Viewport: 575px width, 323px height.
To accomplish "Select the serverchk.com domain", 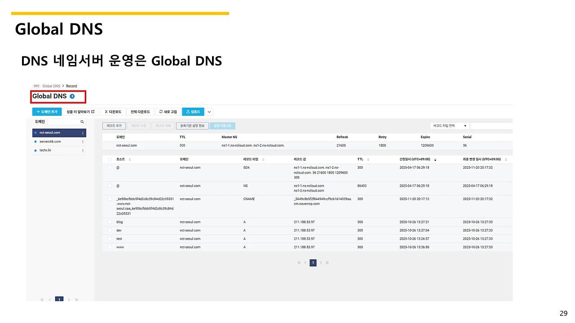I will coord(59,142).
